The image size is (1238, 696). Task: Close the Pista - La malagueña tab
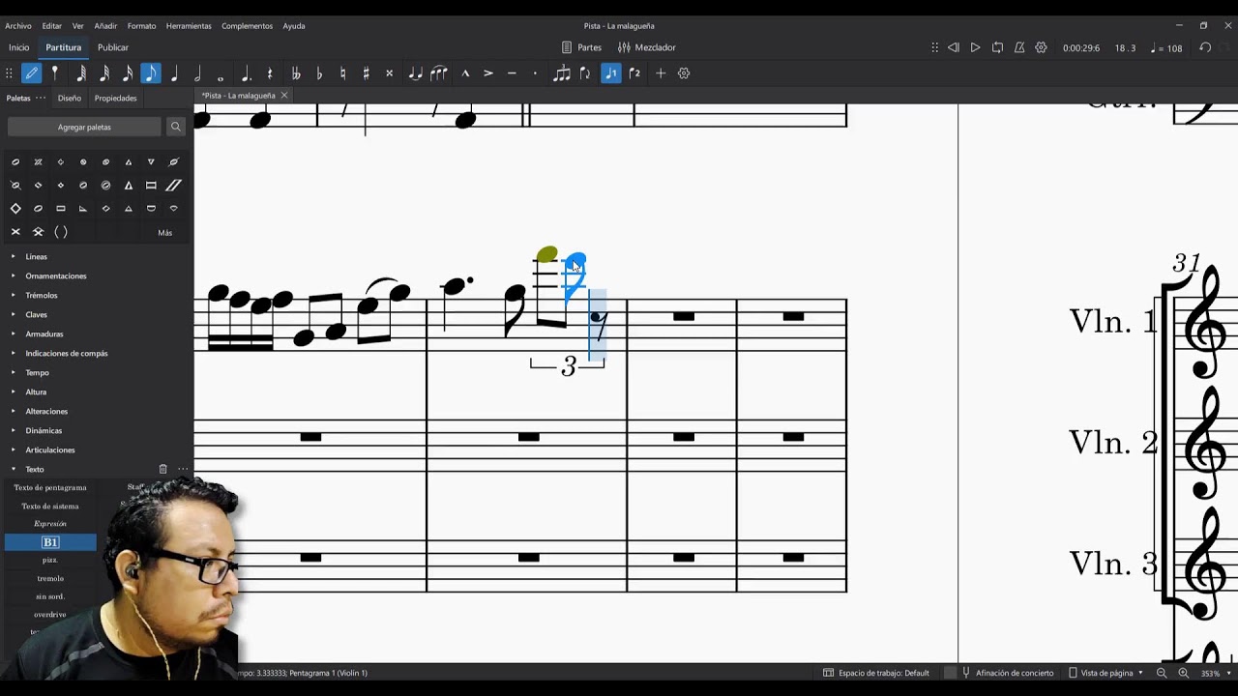283,96
